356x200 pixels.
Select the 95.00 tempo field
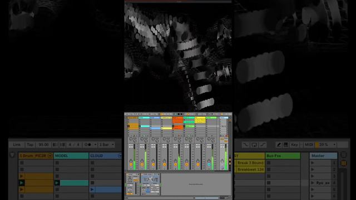43,144
